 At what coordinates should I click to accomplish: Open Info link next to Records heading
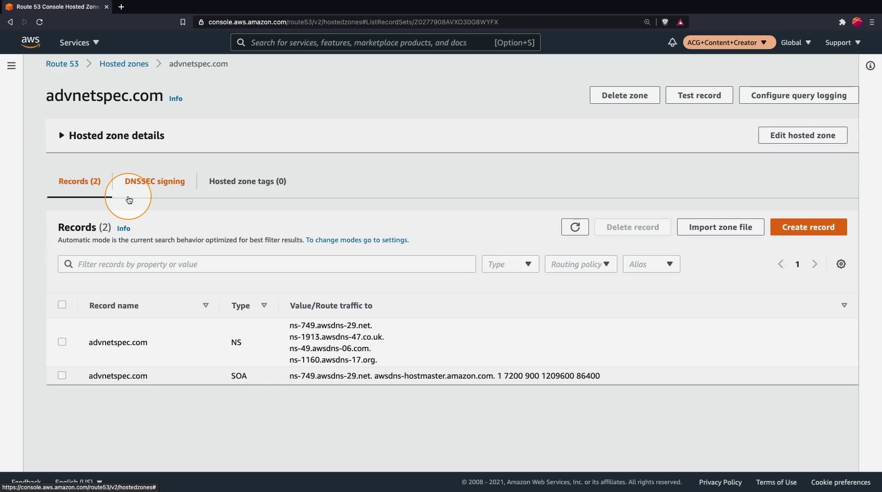(124, 228)
